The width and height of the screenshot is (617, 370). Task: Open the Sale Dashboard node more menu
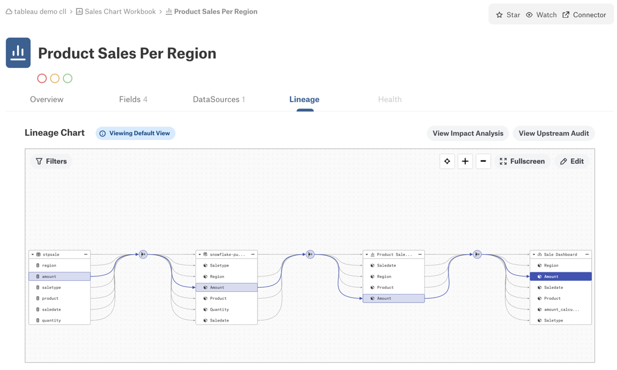(x=587, y=255)
